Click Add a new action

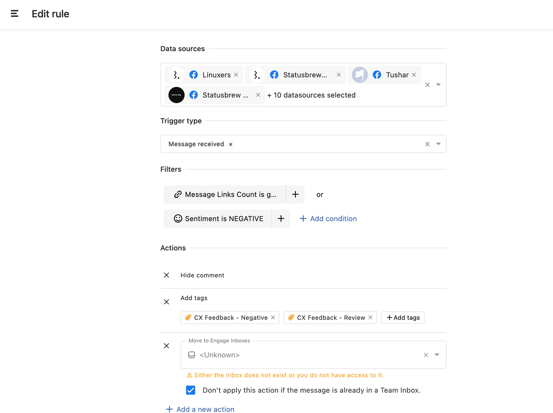[200, 409]
